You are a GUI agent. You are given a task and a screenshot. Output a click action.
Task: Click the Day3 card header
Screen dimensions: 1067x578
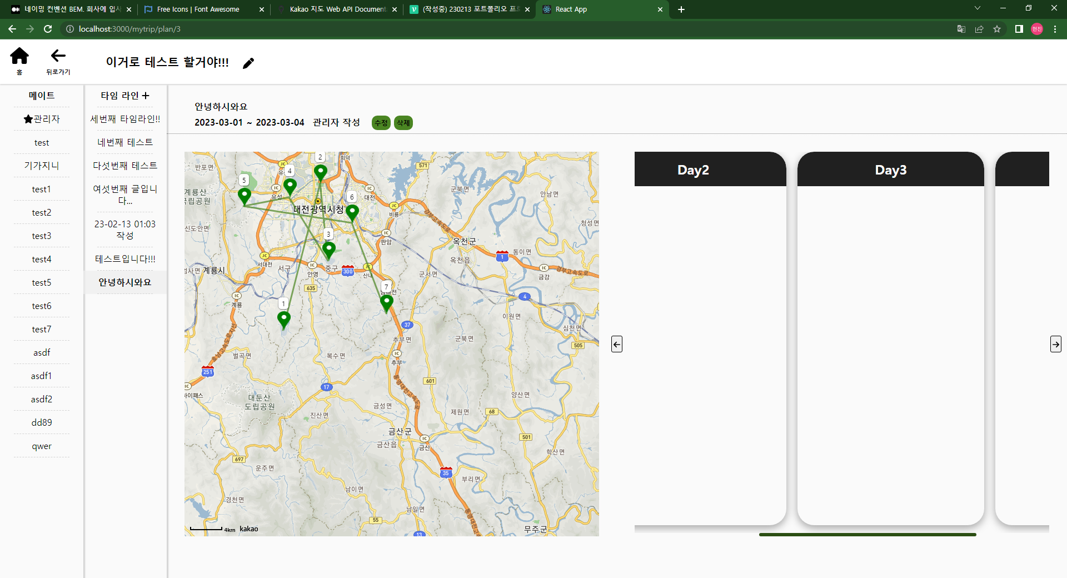click(890, 170)
